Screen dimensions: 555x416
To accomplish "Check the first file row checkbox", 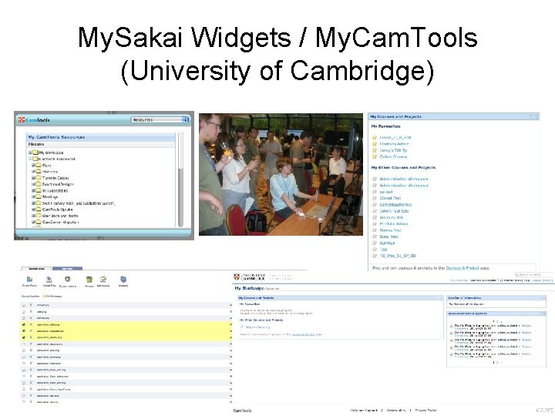I will [x=24, y=305].
